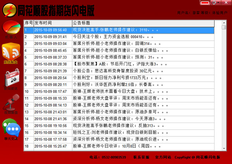Click the scrollbar up arrow
Screen dimensions: 232x164
[224, 23]
